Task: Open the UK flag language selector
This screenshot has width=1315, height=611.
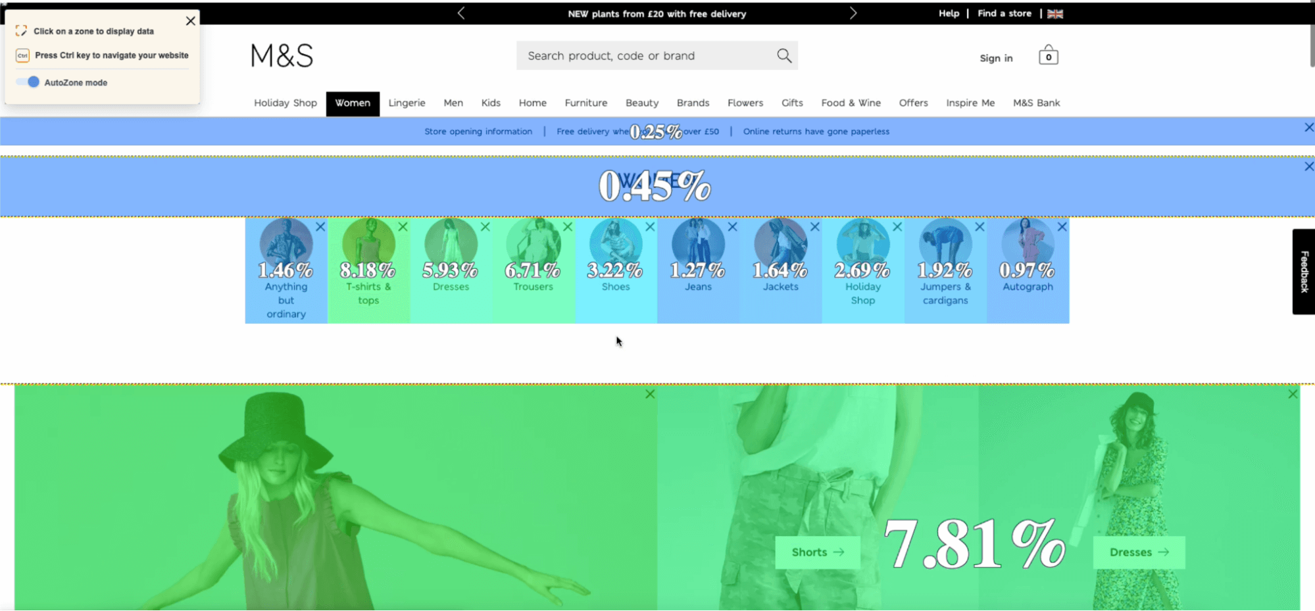Action: coord(1055,12)
